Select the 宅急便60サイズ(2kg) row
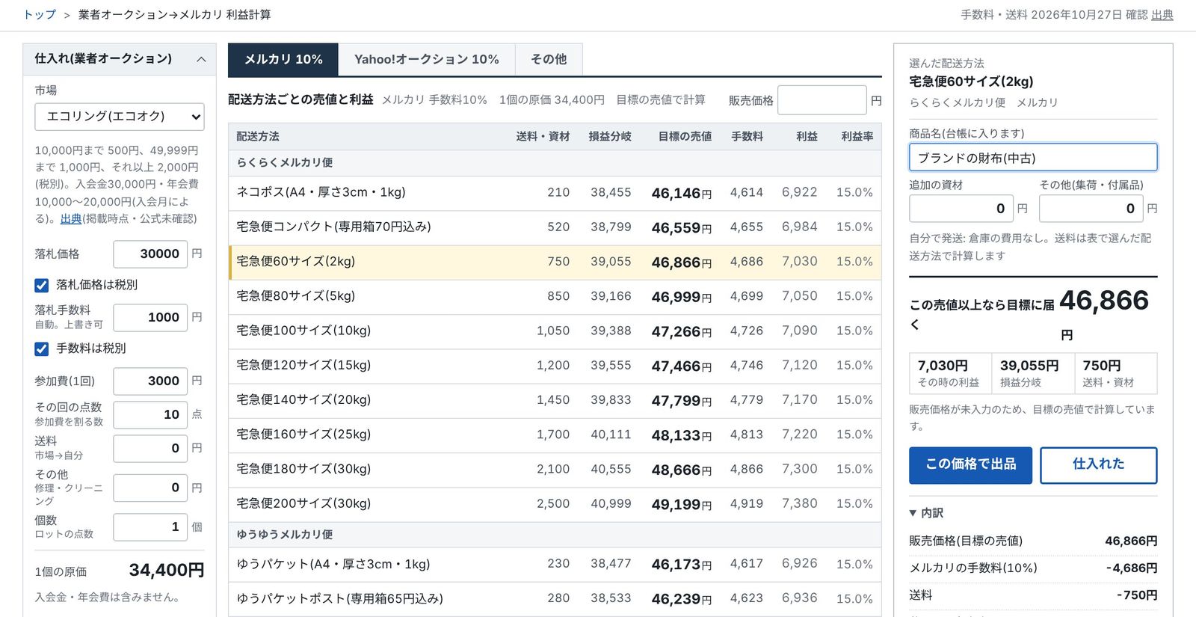 tap(555, 263)
